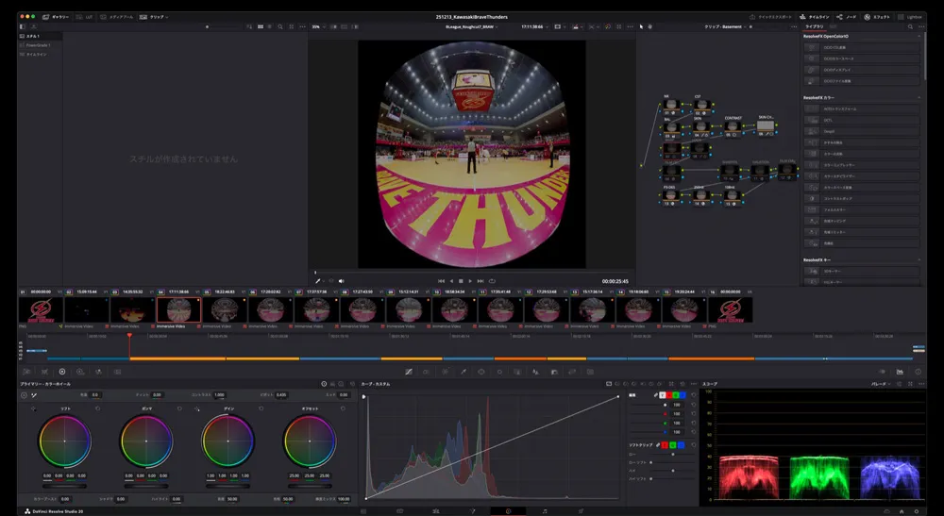Click the Lift master wheel slider

pos(64,485)
